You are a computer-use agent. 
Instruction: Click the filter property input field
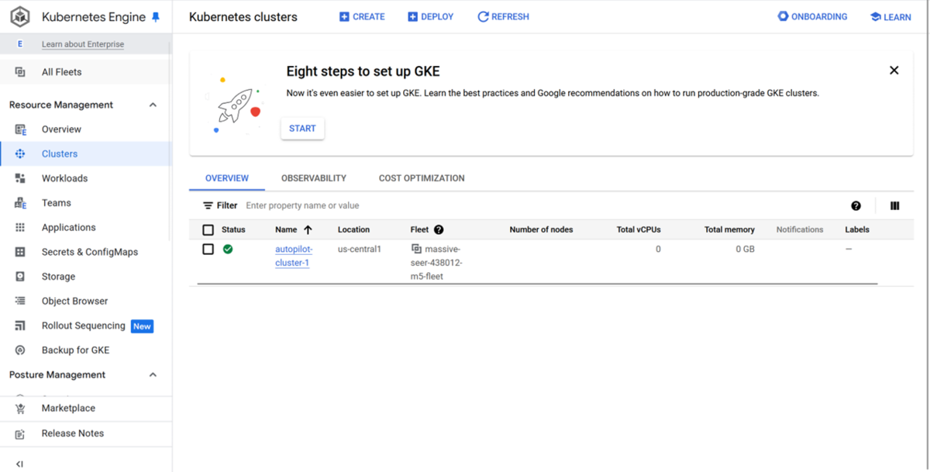[x=542, y=206]
